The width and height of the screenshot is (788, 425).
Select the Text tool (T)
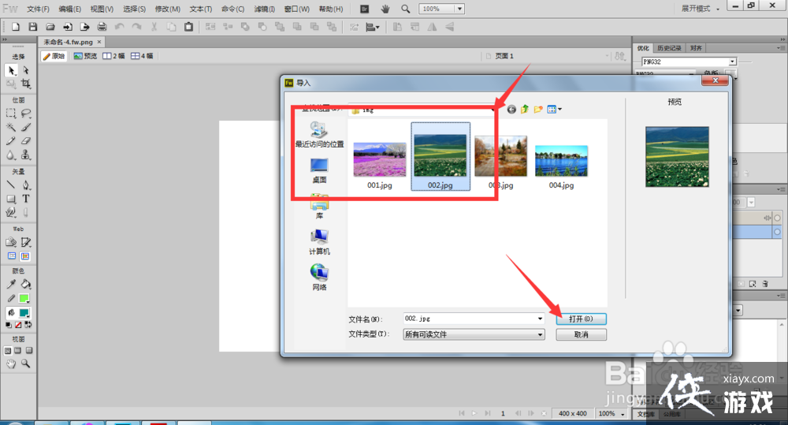coord(26,199)
